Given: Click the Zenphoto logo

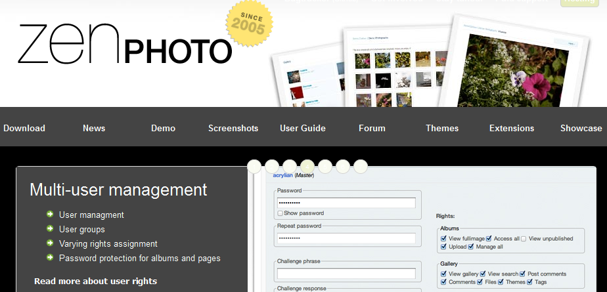Looking at the screenshot, I should [x=125, y=44].
